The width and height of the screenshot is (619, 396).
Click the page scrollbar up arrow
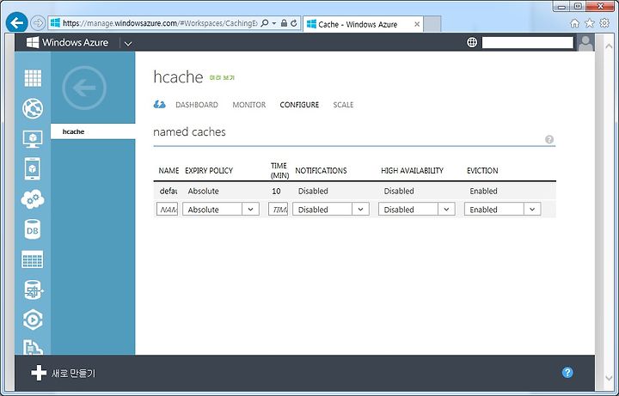point(609,46)
